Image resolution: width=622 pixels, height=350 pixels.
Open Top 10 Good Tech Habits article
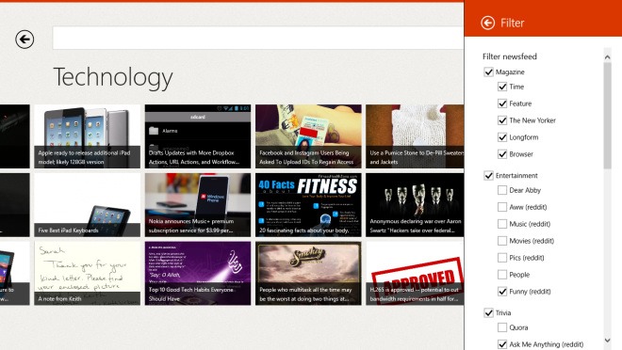coord(198,274)
